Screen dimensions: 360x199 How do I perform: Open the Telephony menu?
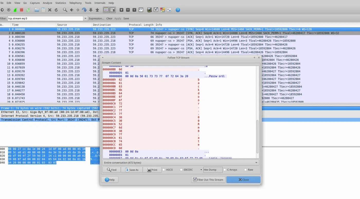[x=75, y=3]
